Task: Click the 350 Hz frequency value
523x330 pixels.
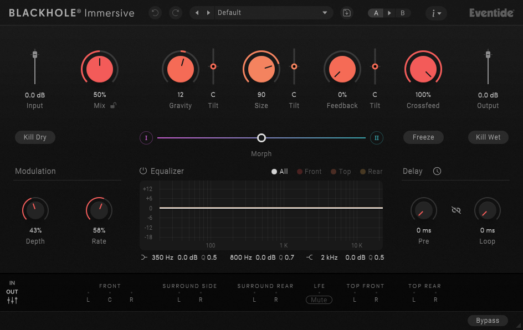Action: [x=162, y=257]
